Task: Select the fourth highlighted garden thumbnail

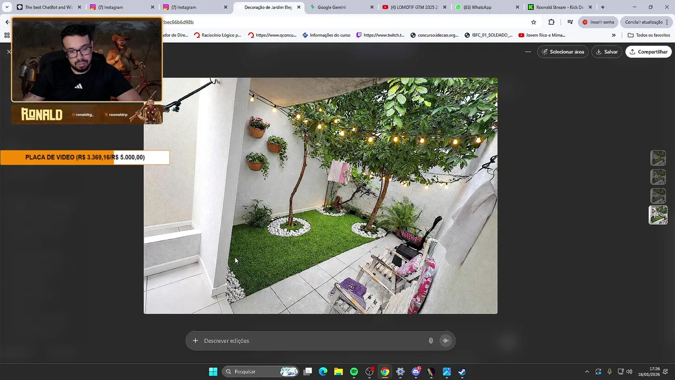Action: point(658,215)
